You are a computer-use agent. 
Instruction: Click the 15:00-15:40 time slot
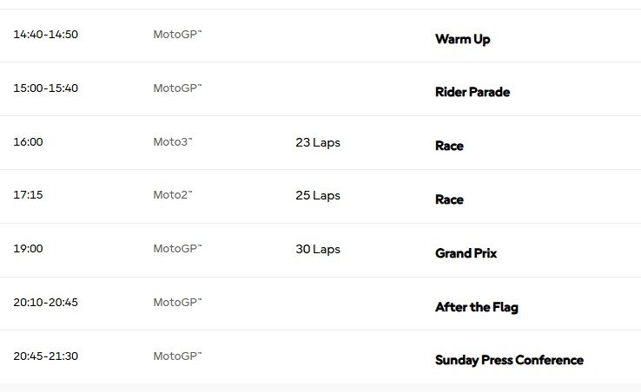45,88
